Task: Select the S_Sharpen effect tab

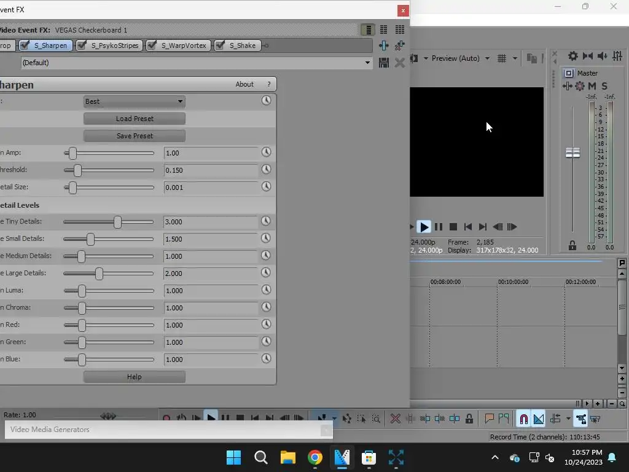Action: pyautogui.click(x=50, y=45)
